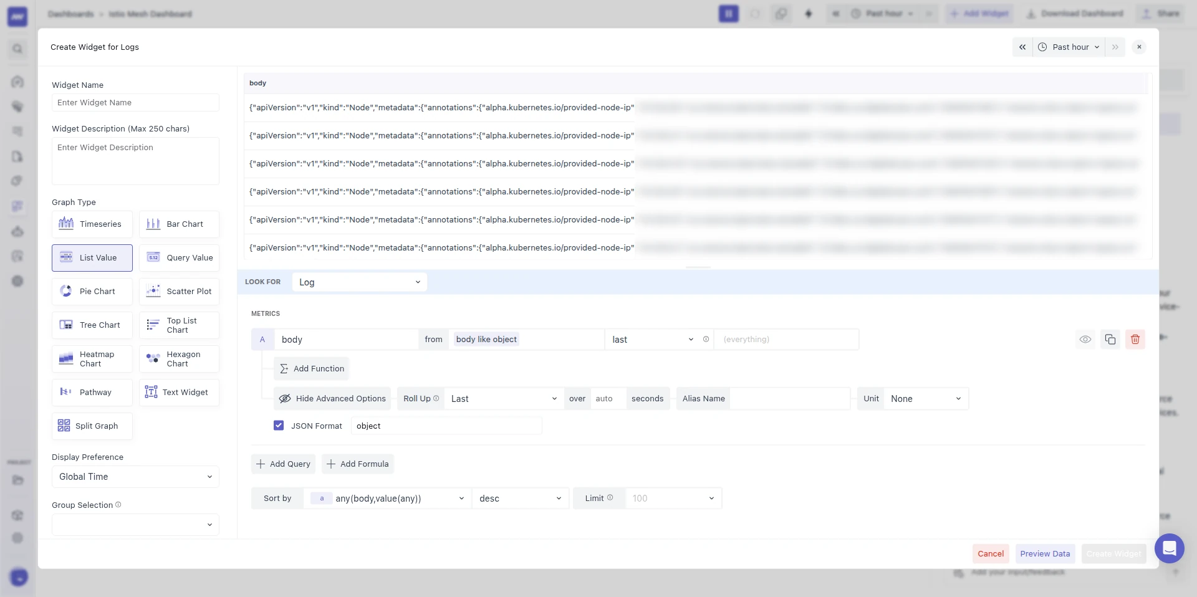Open the Past hour time range dropdown
Screen dimensions: 1197x597
[x=1070, y=47]
